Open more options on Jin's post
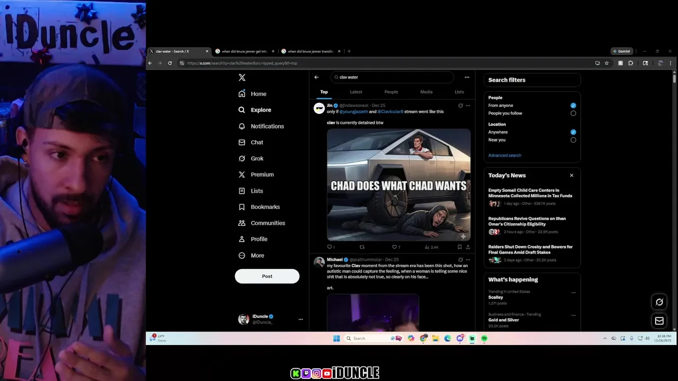The width and height of the screenshot is (678, 381). tap(468, 106)
